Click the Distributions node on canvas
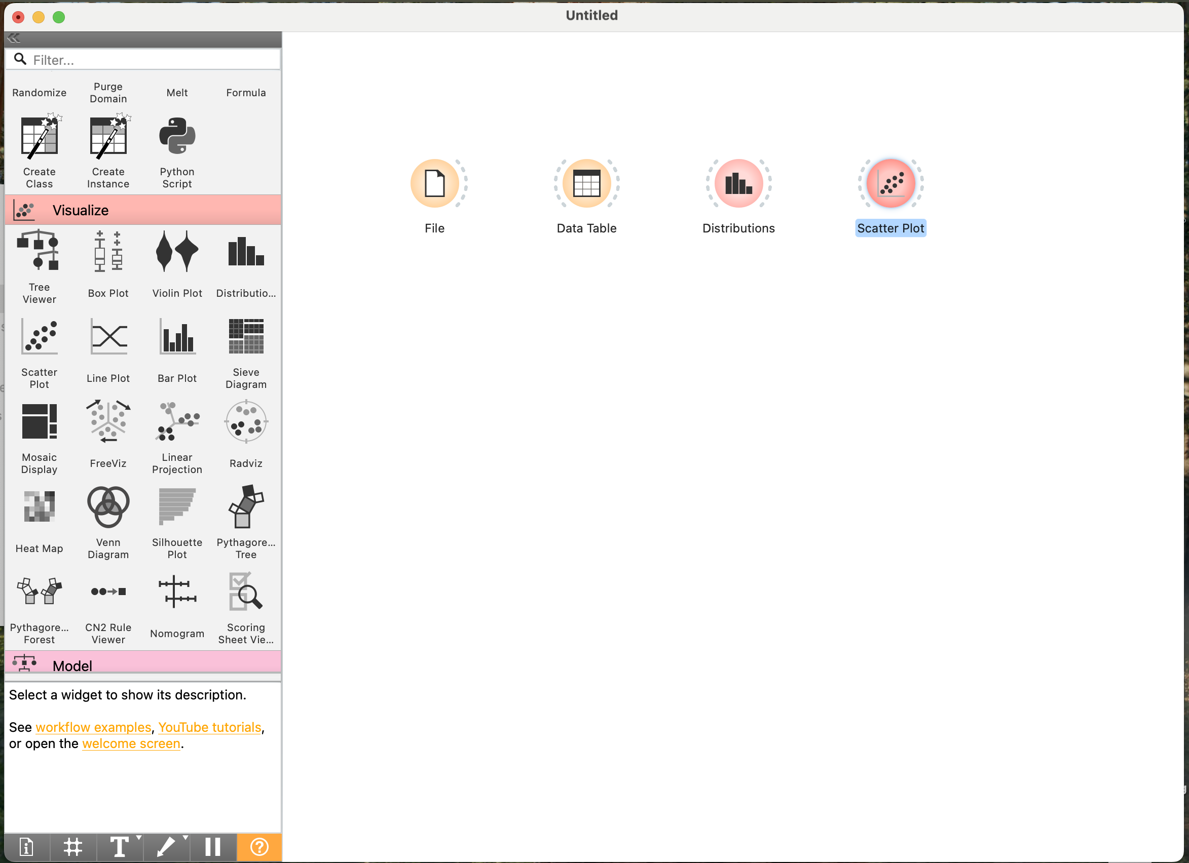1189x863 pixels. (738, 183)
